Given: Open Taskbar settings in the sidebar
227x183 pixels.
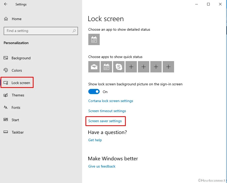Looking at the screenshot, I should (x=17, y=132).
